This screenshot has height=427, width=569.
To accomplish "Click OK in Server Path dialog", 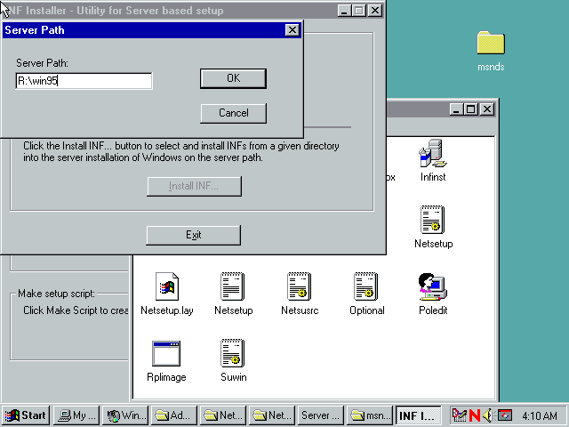I will pos(233,78).
